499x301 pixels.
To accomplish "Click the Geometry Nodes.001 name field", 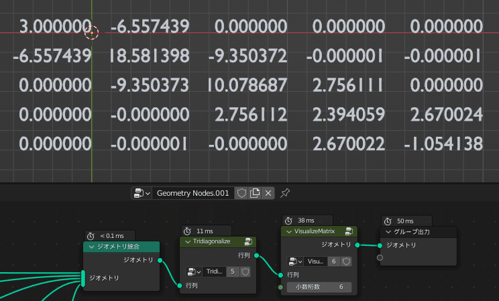I will (x=193, y=193).
